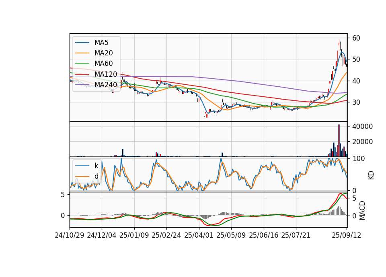Click the MACD left axis value 5

(63, 195)
